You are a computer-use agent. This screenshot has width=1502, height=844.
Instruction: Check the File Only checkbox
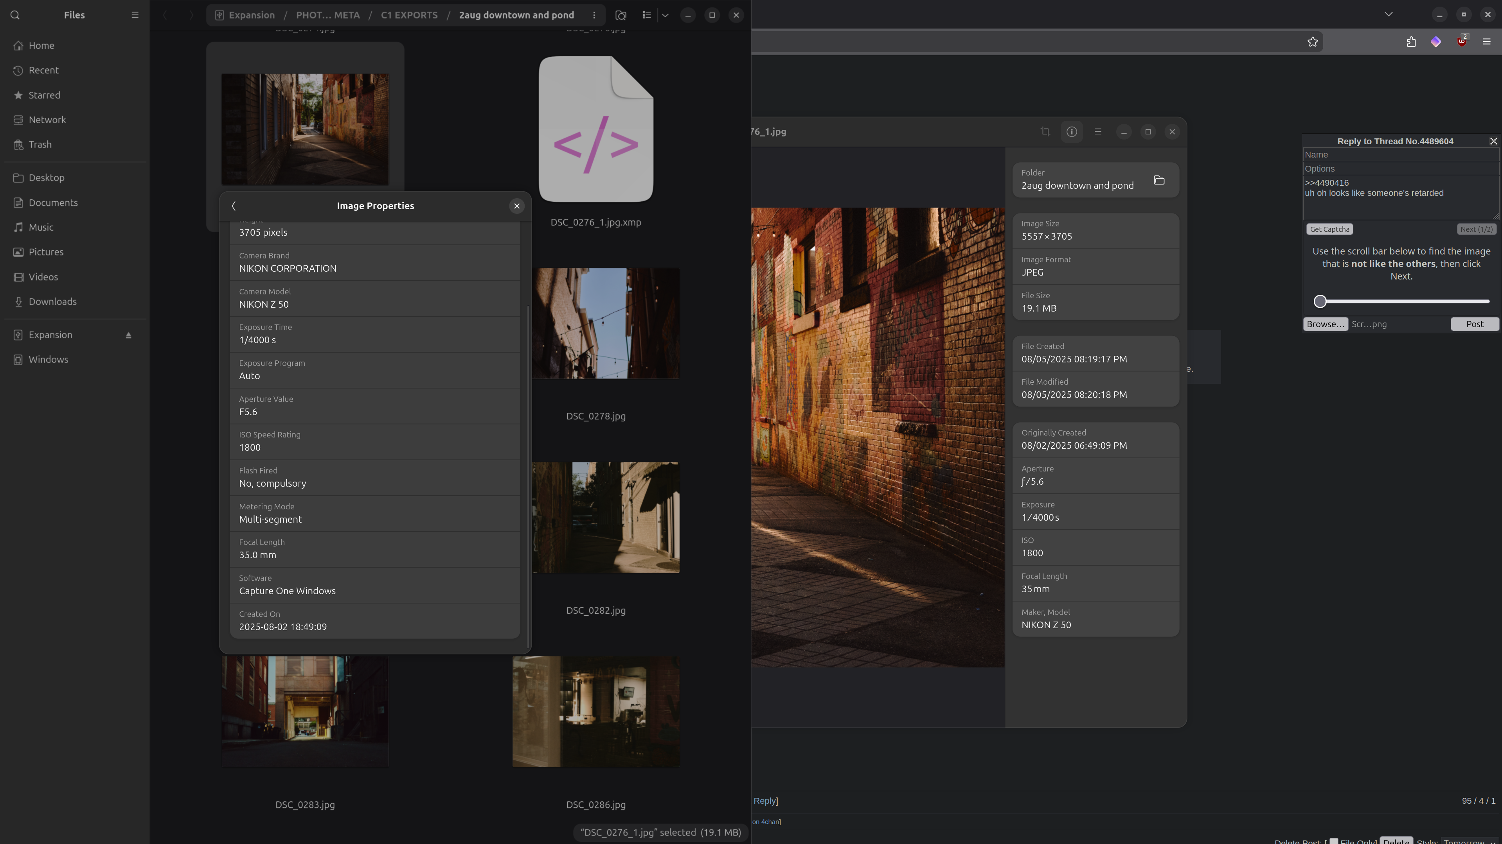click(1334, 841)
